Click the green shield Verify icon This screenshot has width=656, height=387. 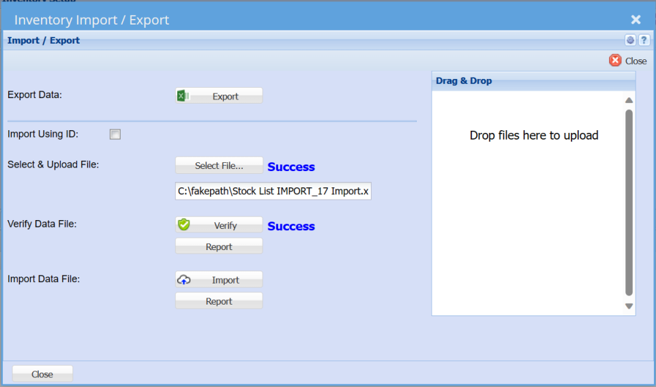click(x=183, y=225)
